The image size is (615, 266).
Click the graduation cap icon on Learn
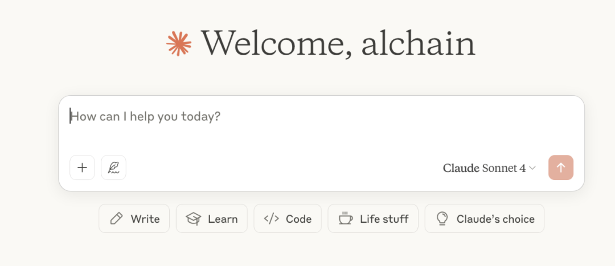194,219
